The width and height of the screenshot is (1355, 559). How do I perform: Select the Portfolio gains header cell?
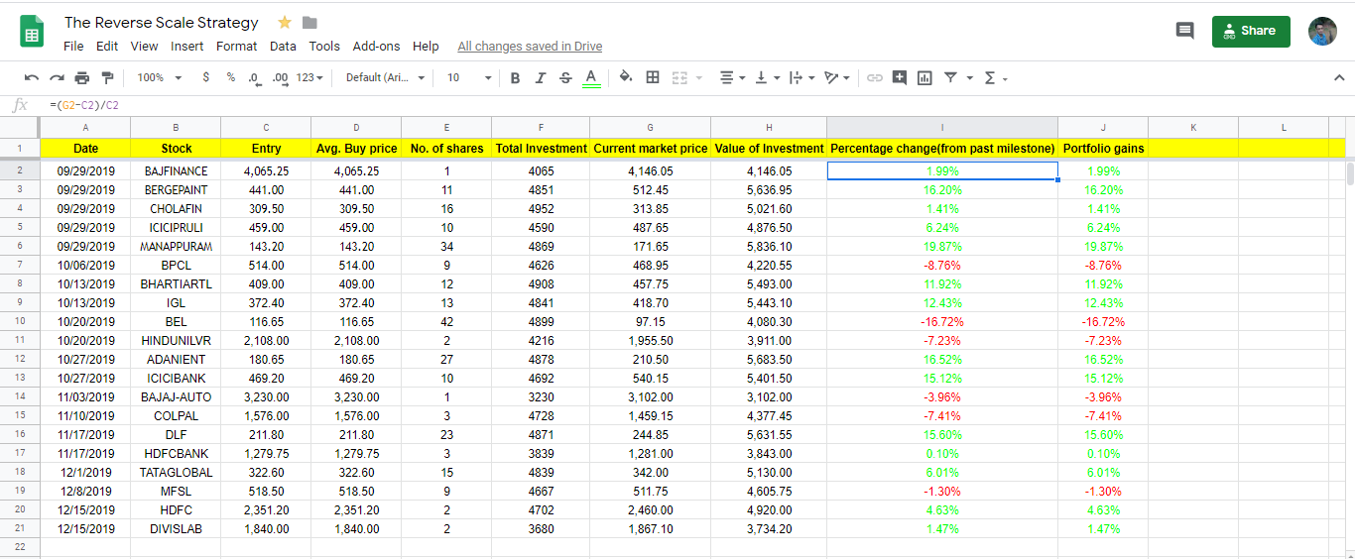1103,149
